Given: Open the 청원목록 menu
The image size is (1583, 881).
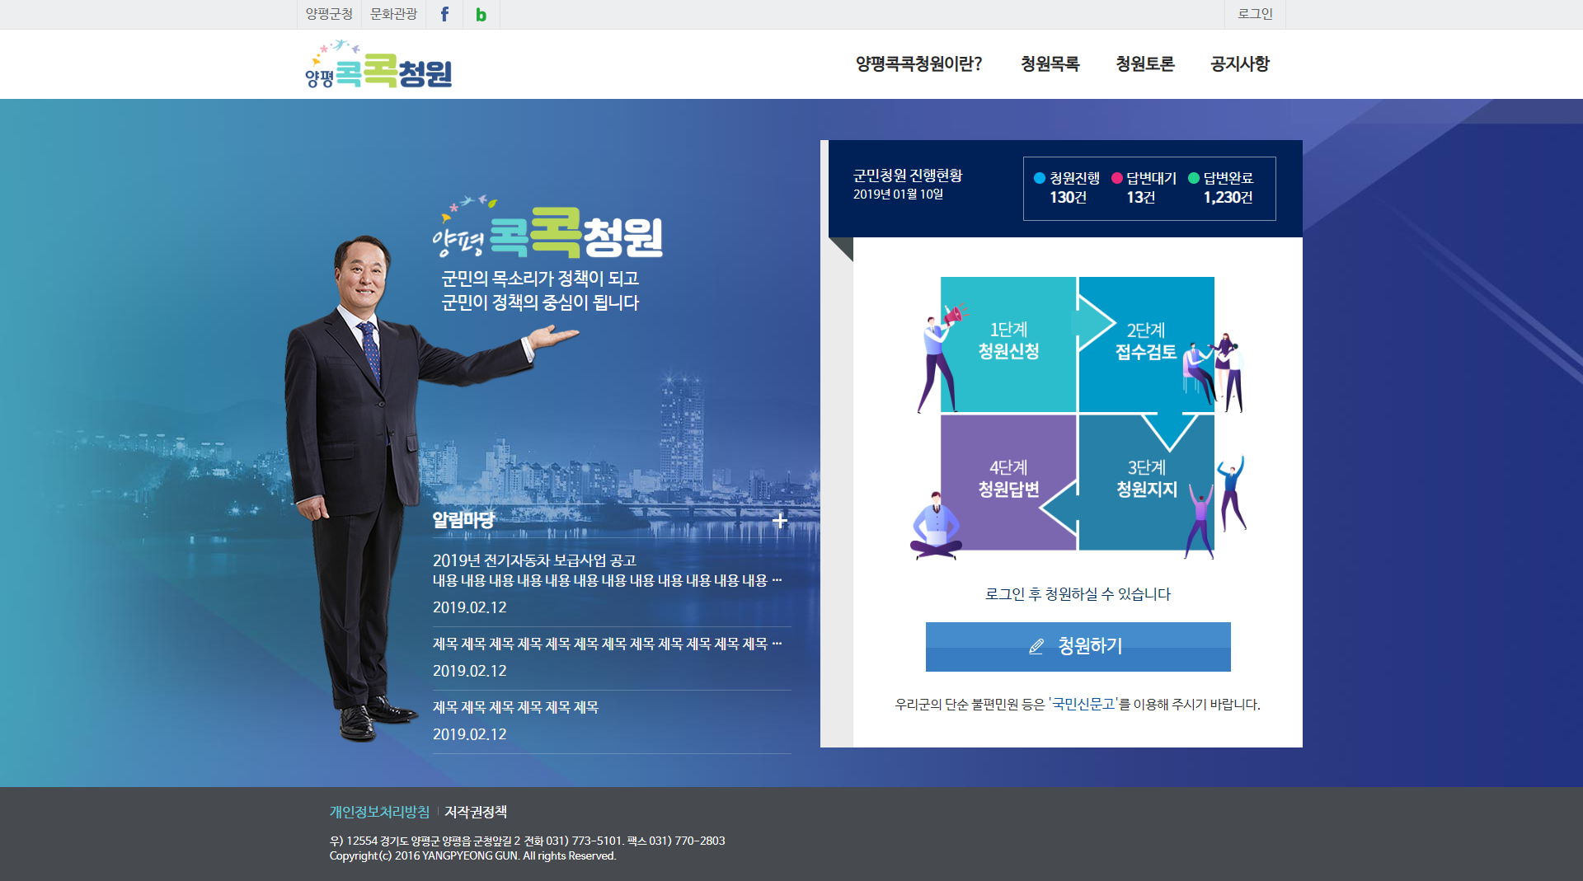Looking at the screenshot, I should pos(1050,64).
